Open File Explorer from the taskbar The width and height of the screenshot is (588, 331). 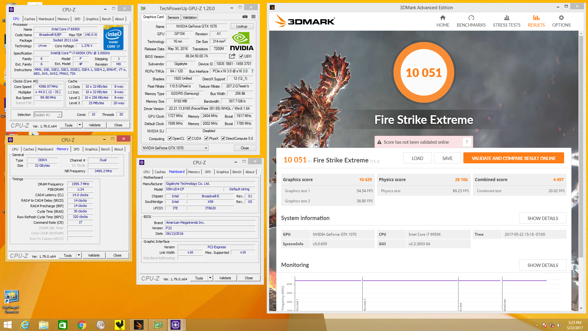tap(43, 325)
